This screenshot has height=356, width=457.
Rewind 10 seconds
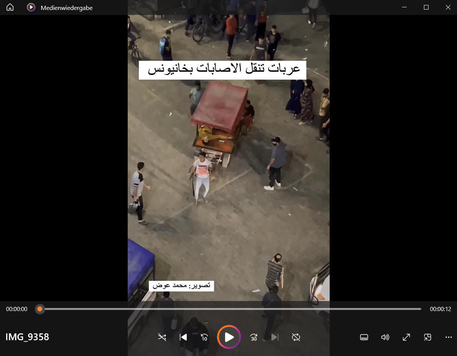click(204, 337)
